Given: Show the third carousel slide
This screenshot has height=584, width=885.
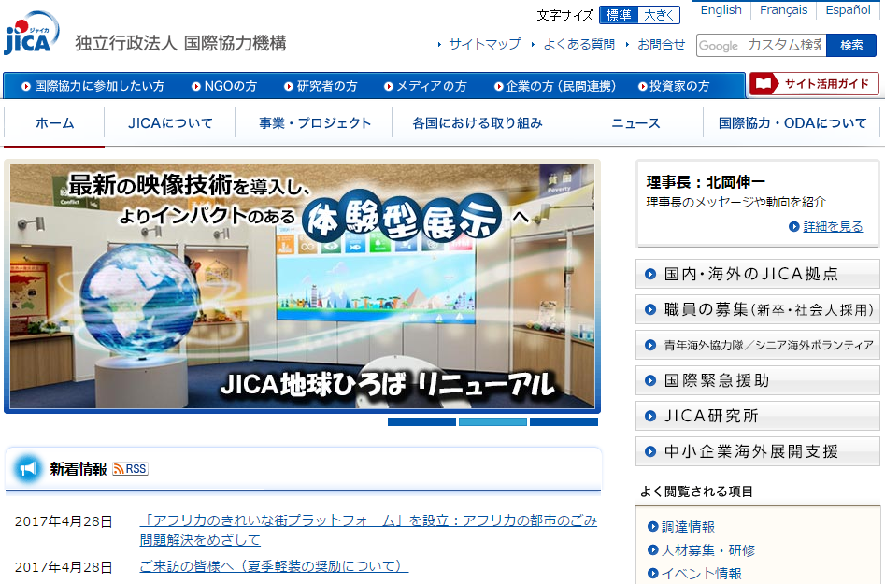Looking at the screenshot, I should click(564, 422).
